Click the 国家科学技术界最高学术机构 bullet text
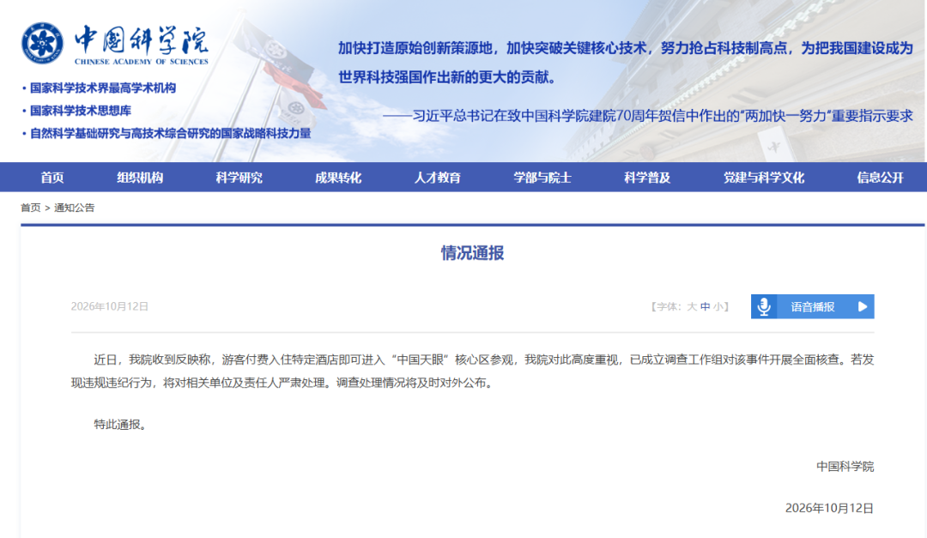This screenshot has width=927, height=538. pyautogui.click(x=103, y=88)
